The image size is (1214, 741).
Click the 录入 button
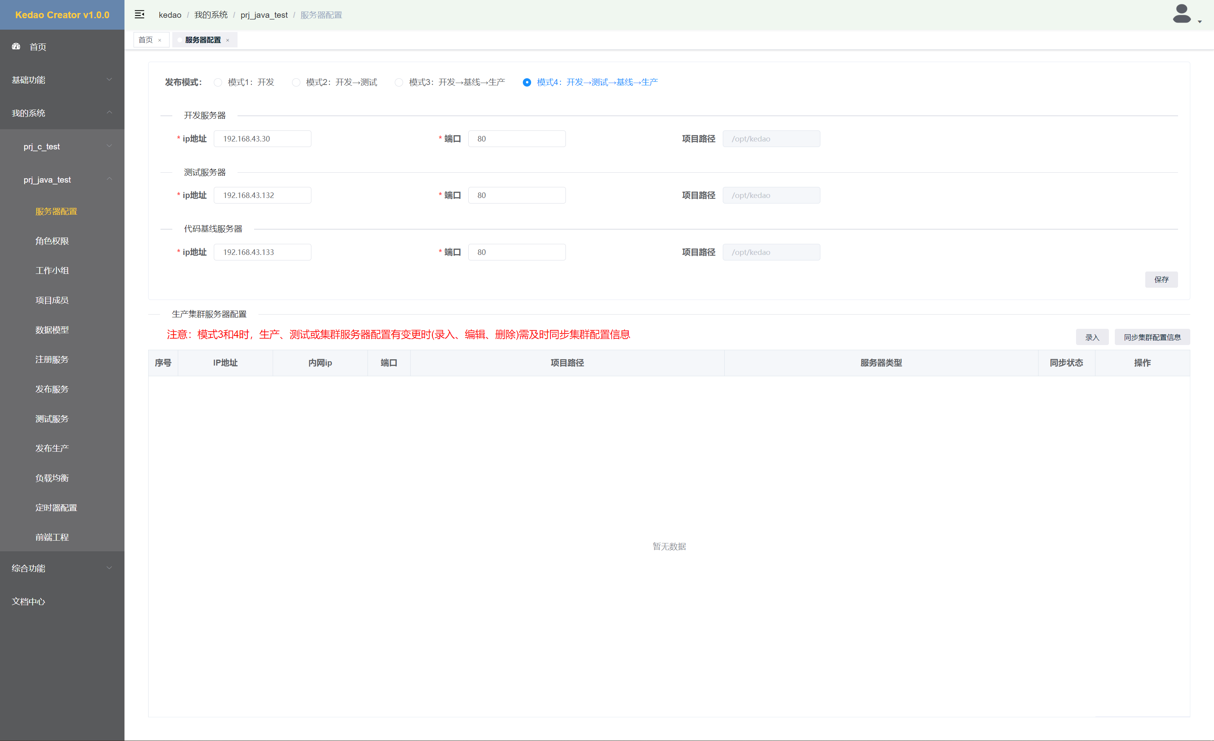pos(1092,337)
